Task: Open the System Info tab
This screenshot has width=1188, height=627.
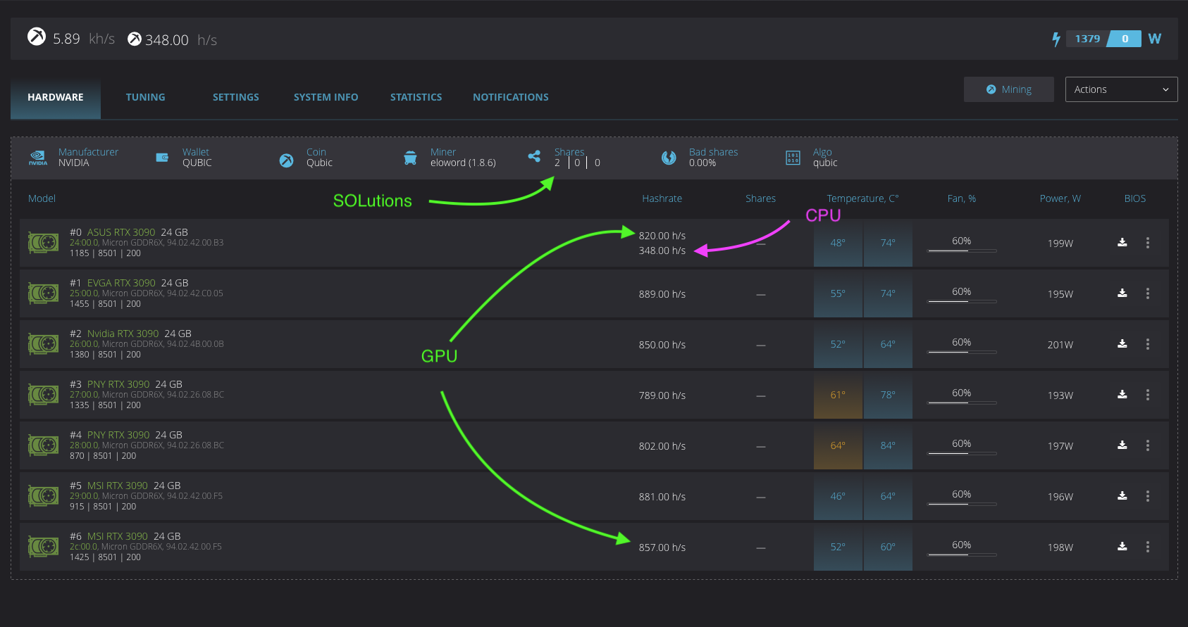Action: coord(326,98)
